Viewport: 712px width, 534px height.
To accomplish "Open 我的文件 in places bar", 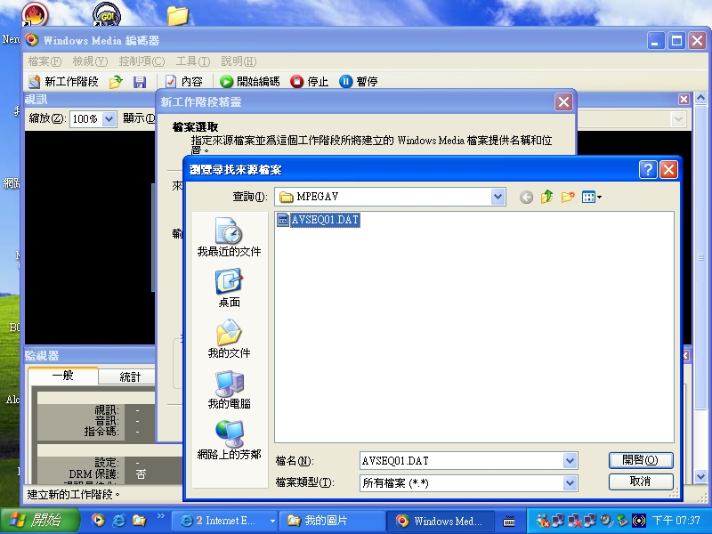I will [x=229, y=339].
